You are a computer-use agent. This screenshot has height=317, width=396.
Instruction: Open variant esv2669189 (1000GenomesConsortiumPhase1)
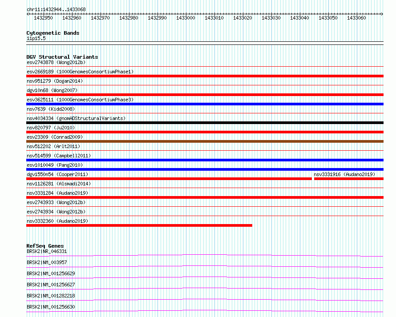[x=80, y=72]
